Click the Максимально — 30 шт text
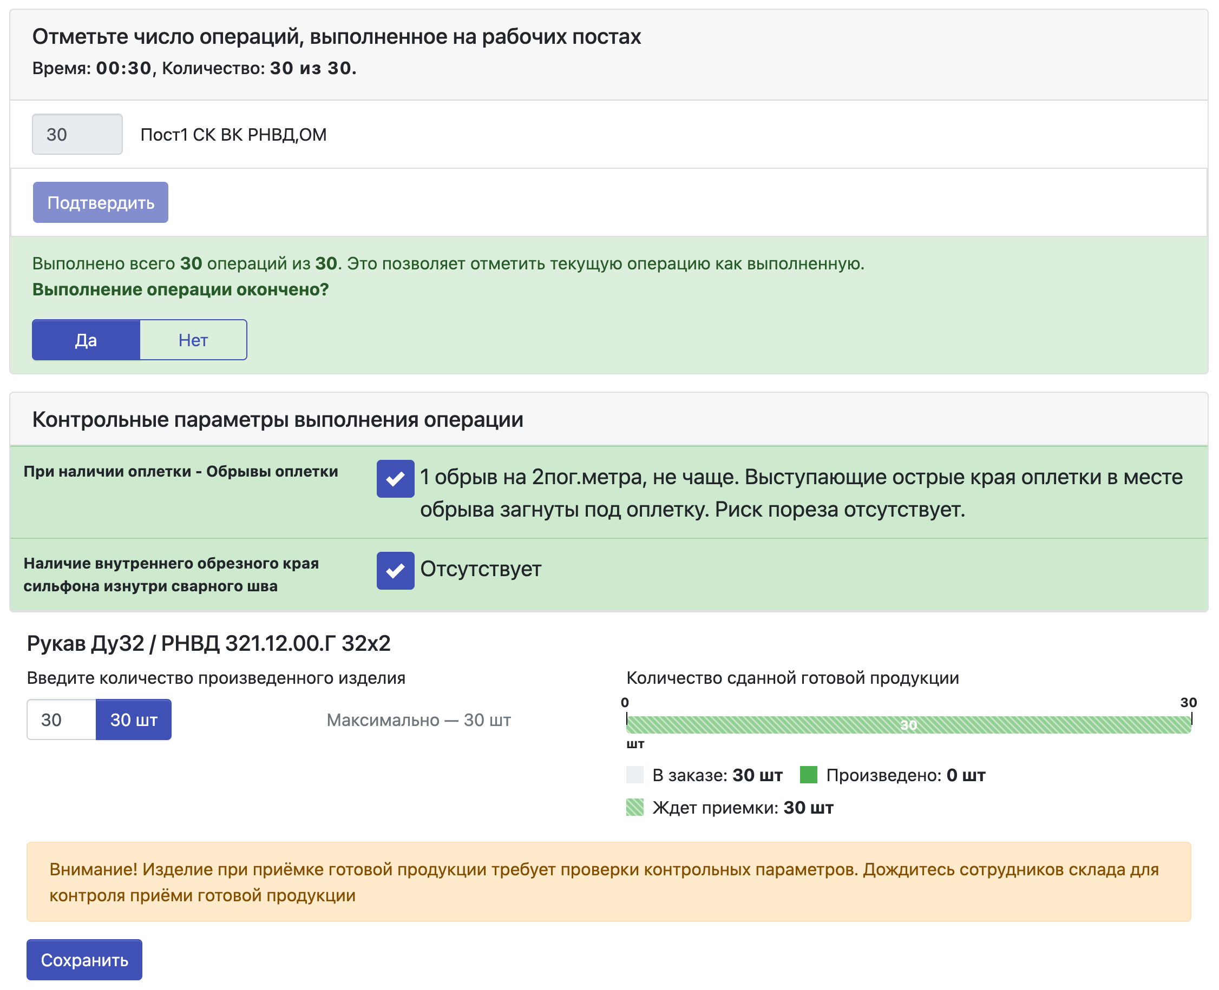The height and width of the screenshot is (990, 1219). 419,720
